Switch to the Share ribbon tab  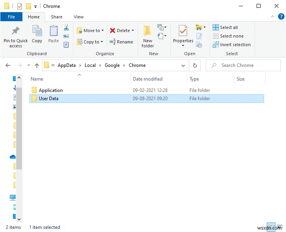tap(56, 17)
